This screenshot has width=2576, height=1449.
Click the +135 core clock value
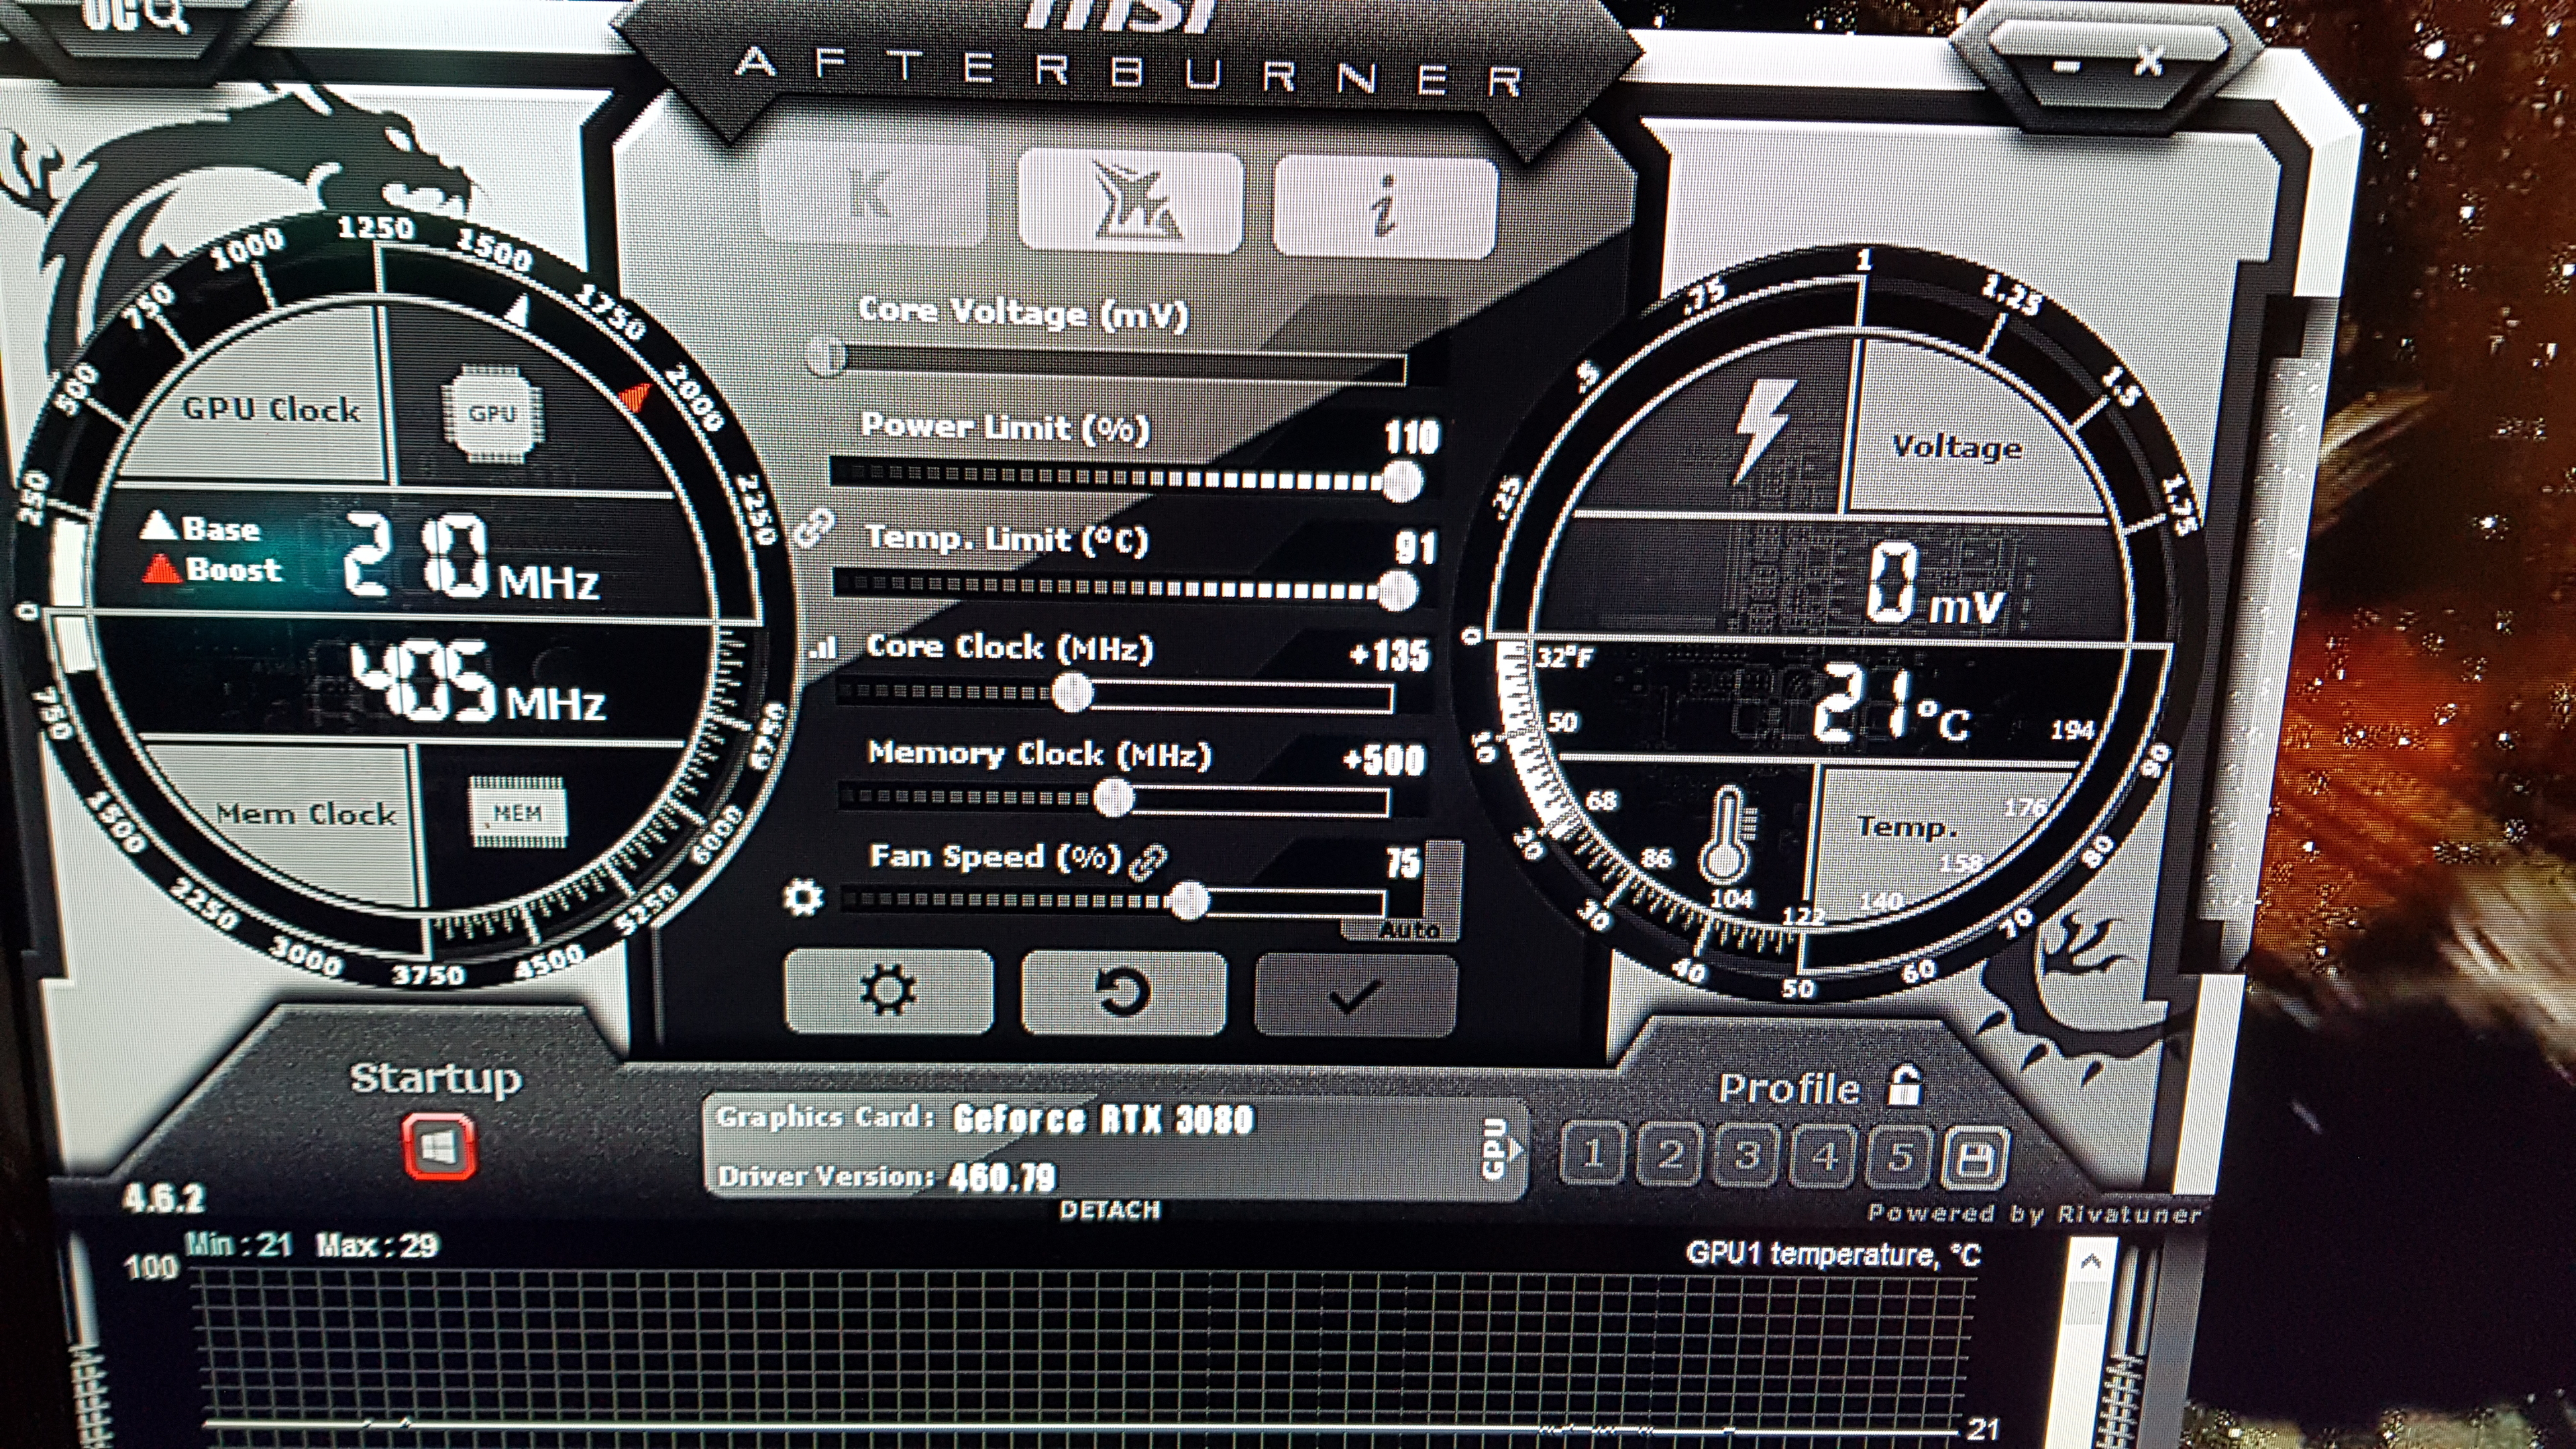tap(1389, 655)
